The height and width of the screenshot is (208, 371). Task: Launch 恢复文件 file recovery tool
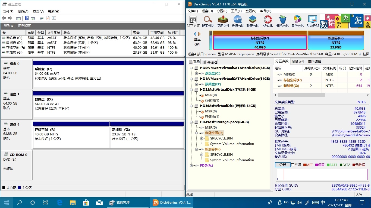tap(223, 21)
